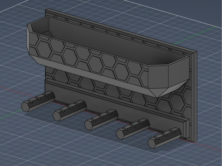Screen dimensions: 222x166
Task: Select the middle hook peg of the five
Action: pyautogui.click(x=101, y=120)
